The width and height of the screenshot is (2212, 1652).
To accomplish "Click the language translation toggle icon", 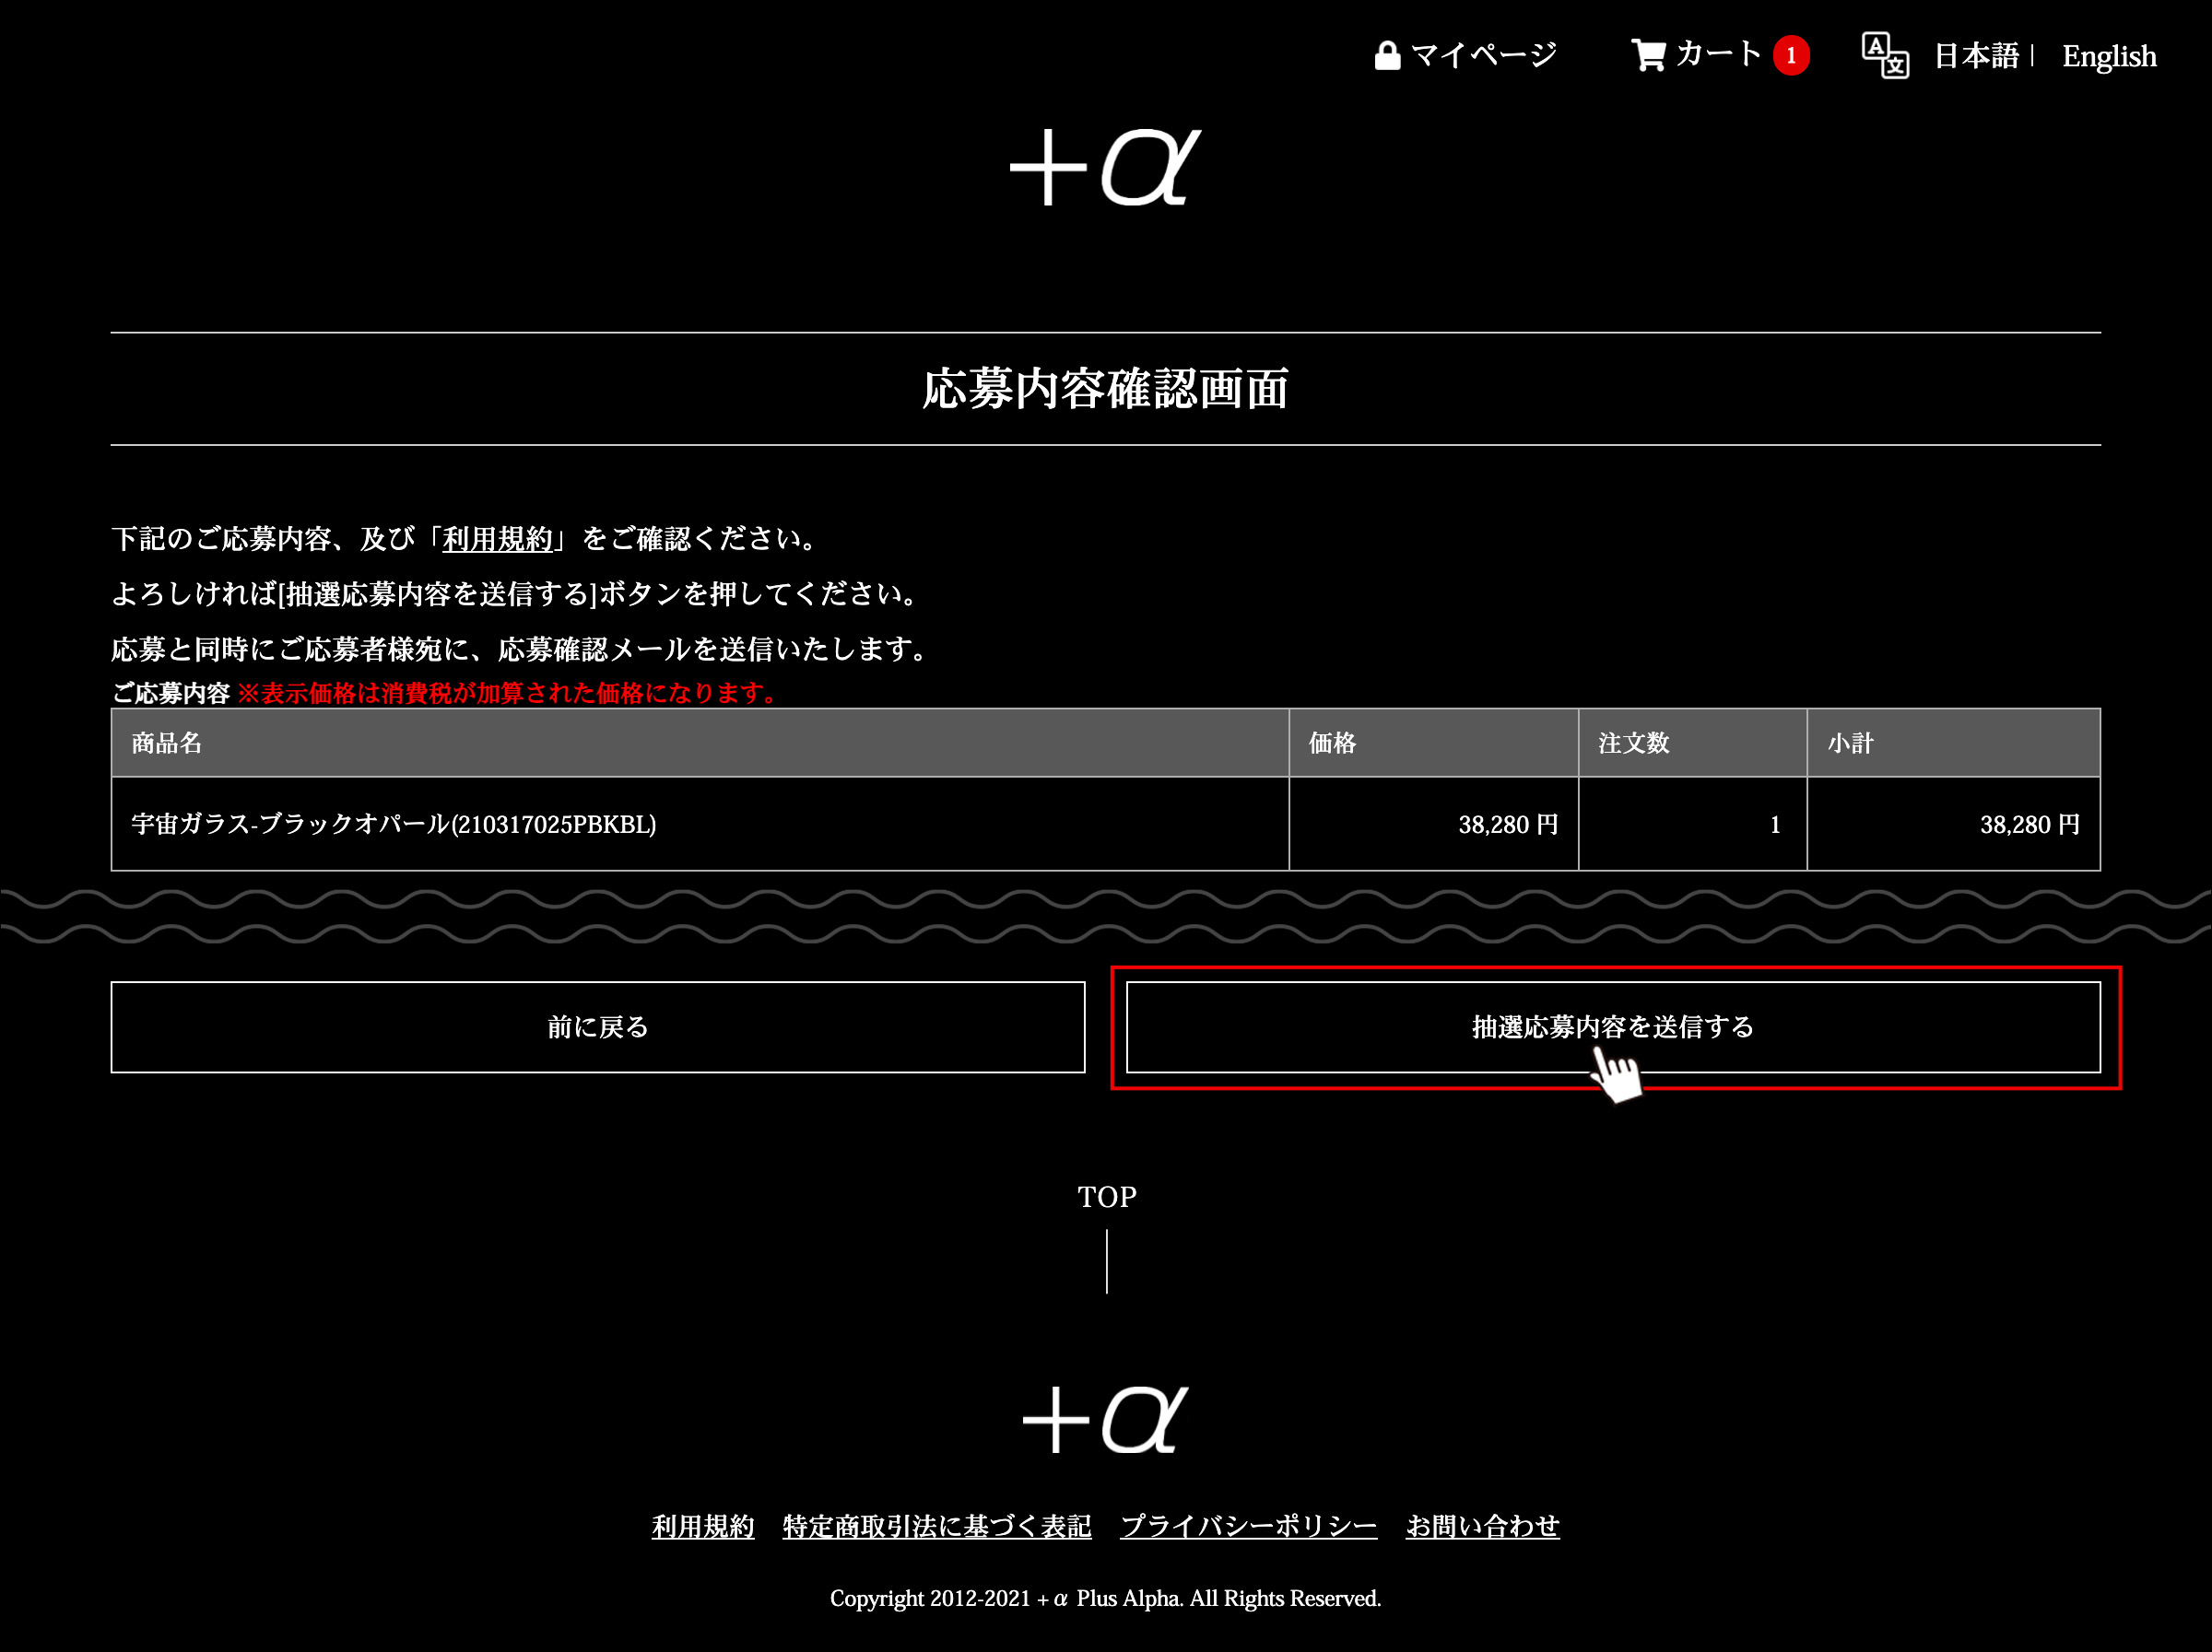I will [x=1884, y=55].
